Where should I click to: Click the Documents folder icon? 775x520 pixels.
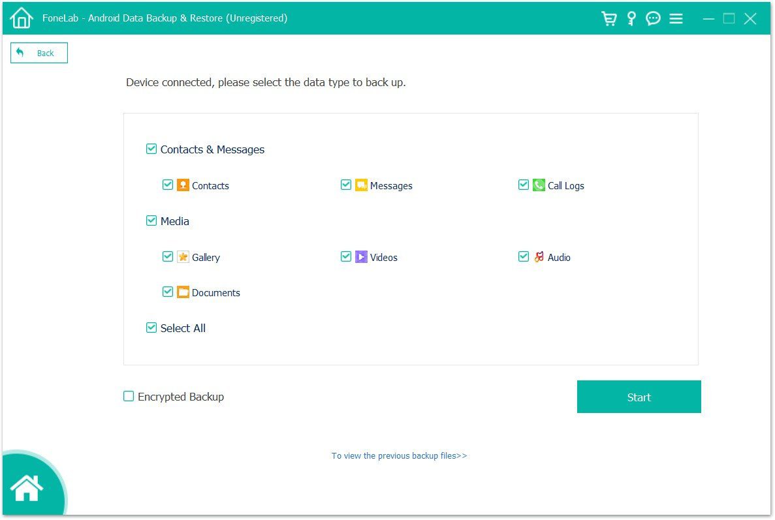tap(183, 292)
